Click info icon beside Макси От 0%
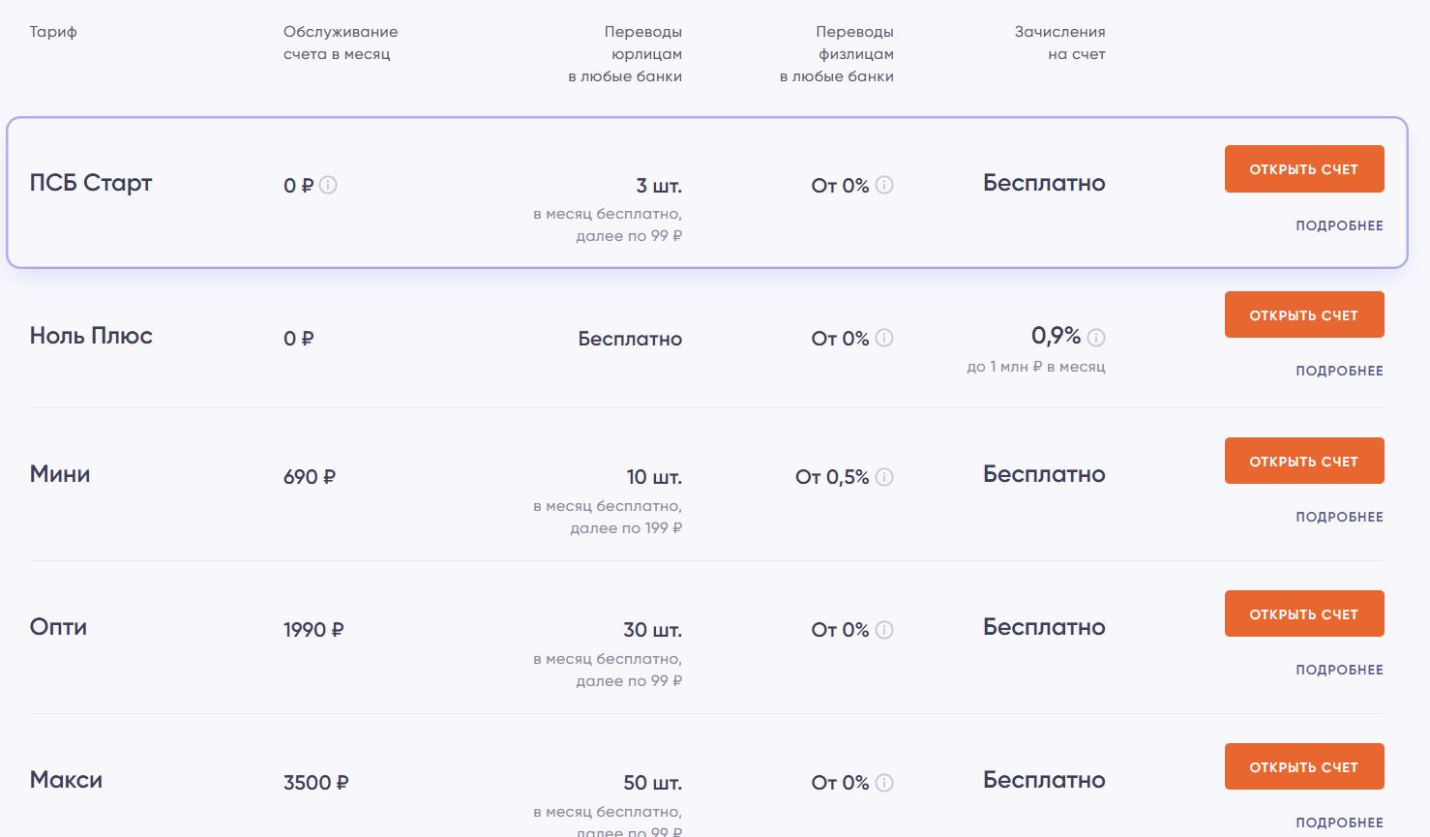Image resolution: width=1430 pixels, height=837 pixels. tap(884, 782)
